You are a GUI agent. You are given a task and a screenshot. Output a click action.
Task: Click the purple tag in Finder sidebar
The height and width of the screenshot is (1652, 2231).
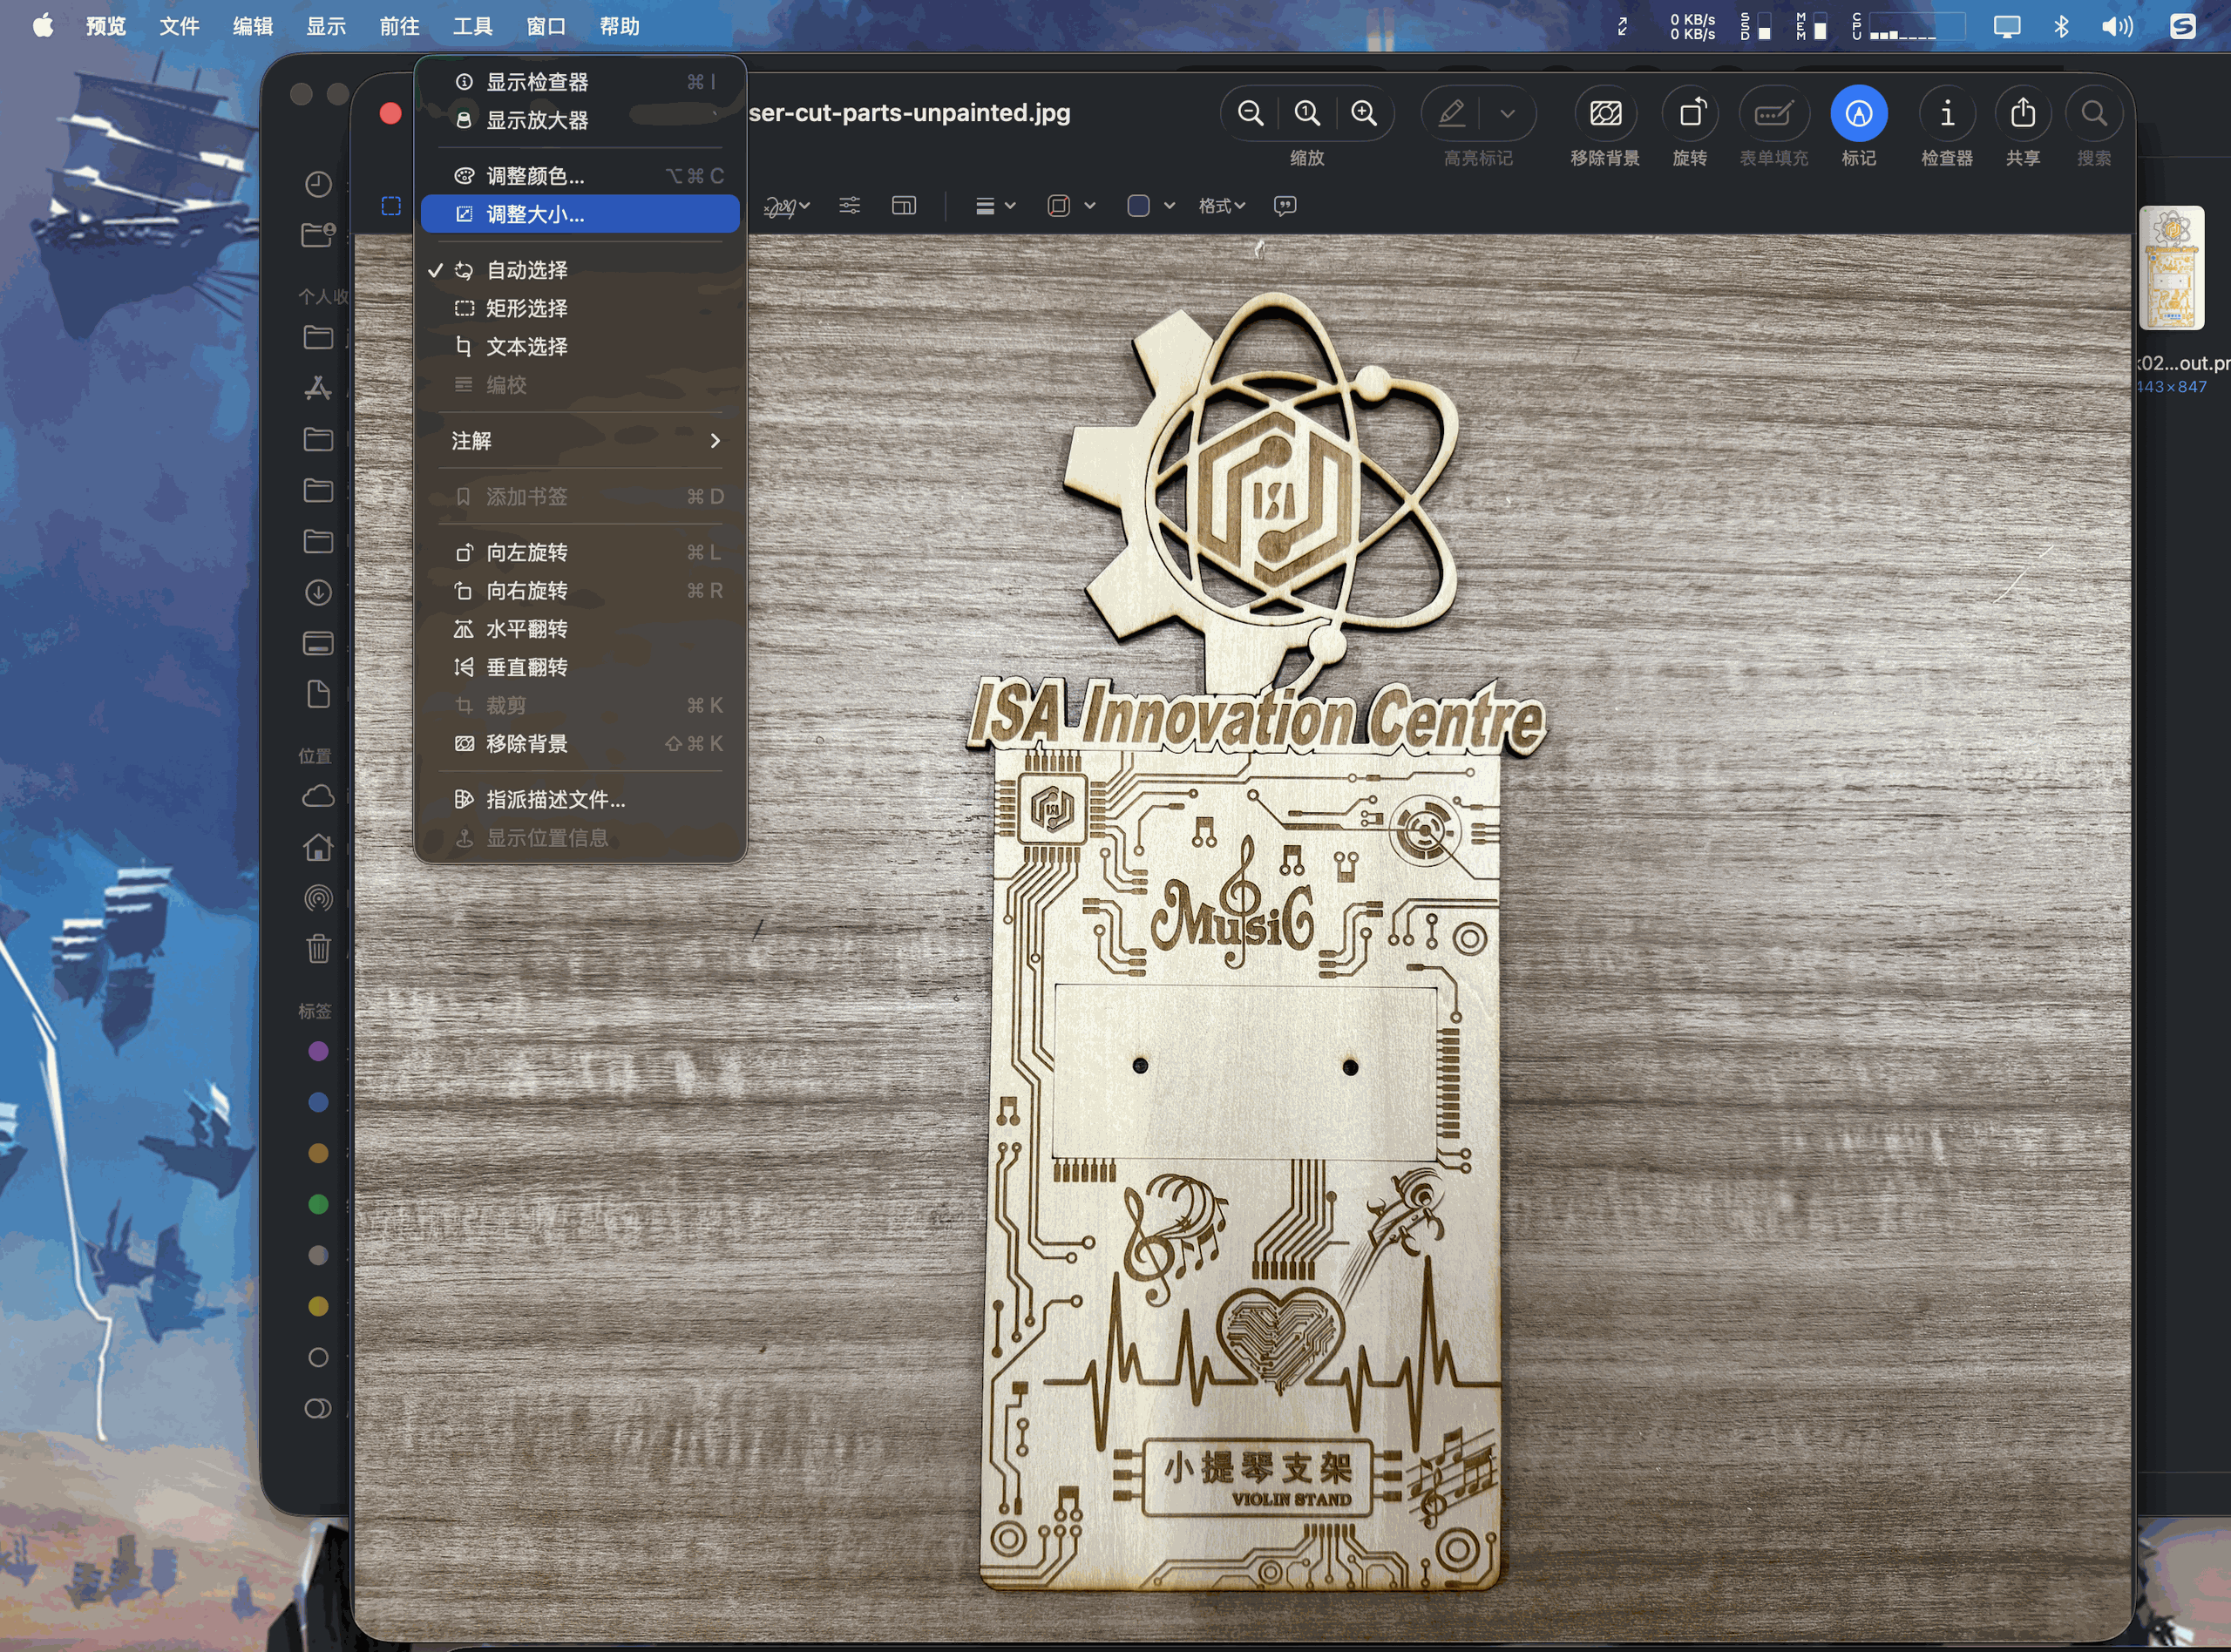click(318, 1051)
